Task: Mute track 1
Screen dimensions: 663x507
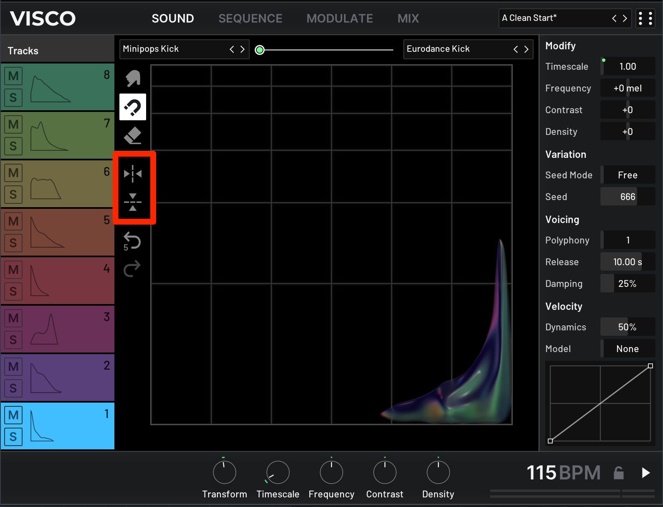Action: pyautogui.click(x=13, y=415)
